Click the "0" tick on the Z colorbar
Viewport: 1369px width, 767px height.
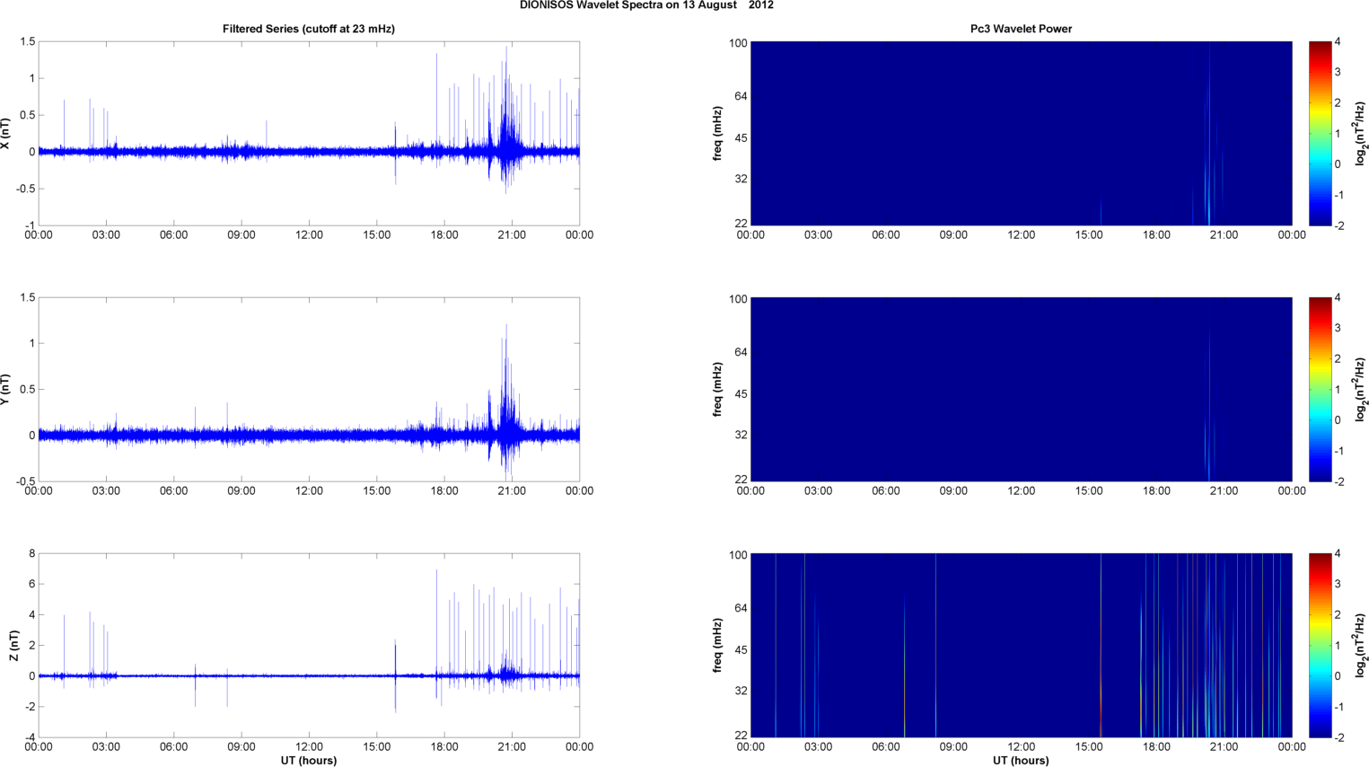[1338, 676]
